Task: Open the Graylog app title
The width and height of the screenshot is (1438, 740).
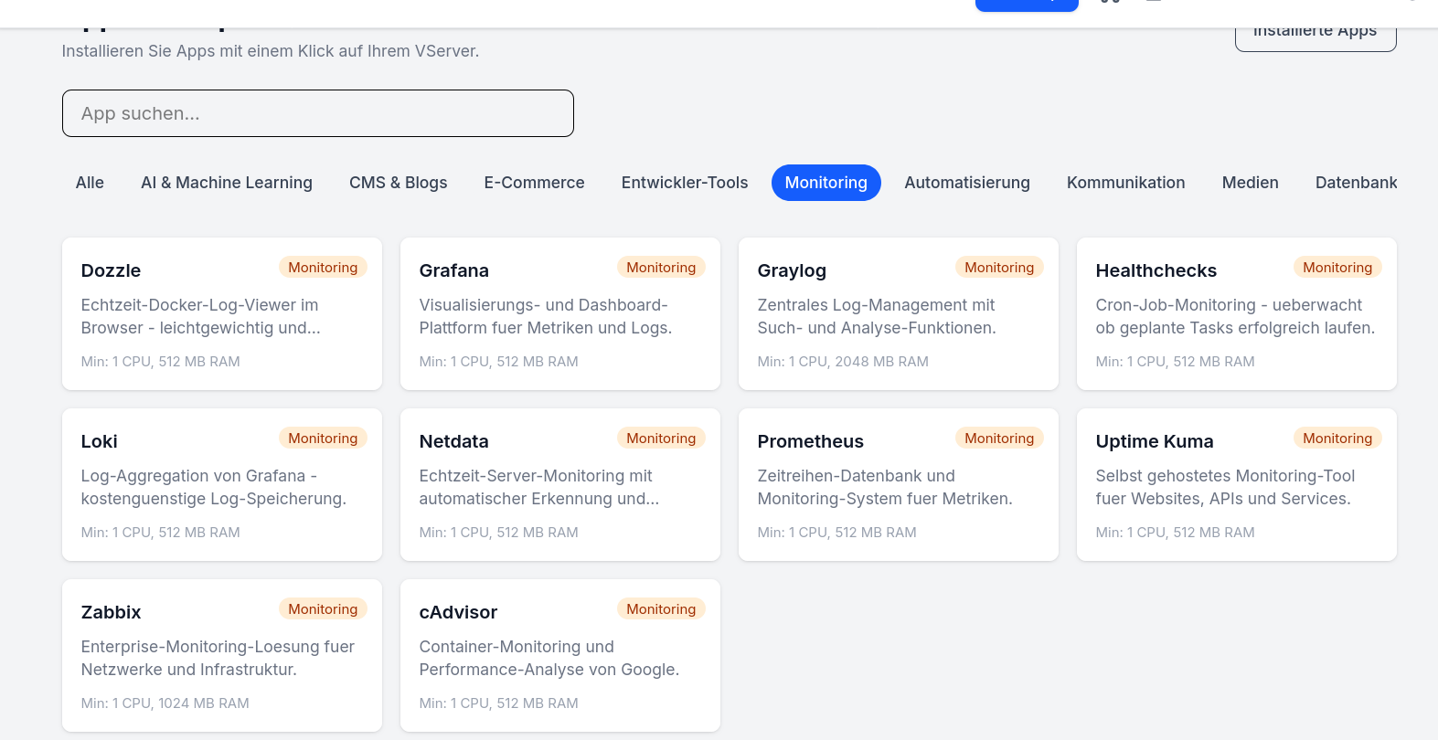Action: tap(792, 270)
